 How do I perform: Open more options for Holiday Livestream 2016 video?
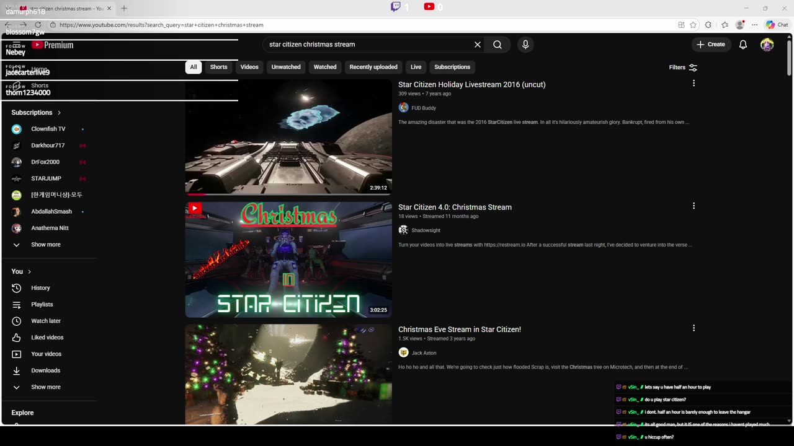click(694, 83)
